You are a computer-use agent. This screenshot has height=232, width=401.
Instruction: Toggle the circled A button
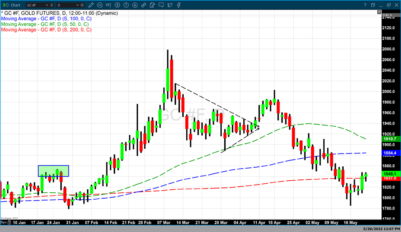pos(135,5)
